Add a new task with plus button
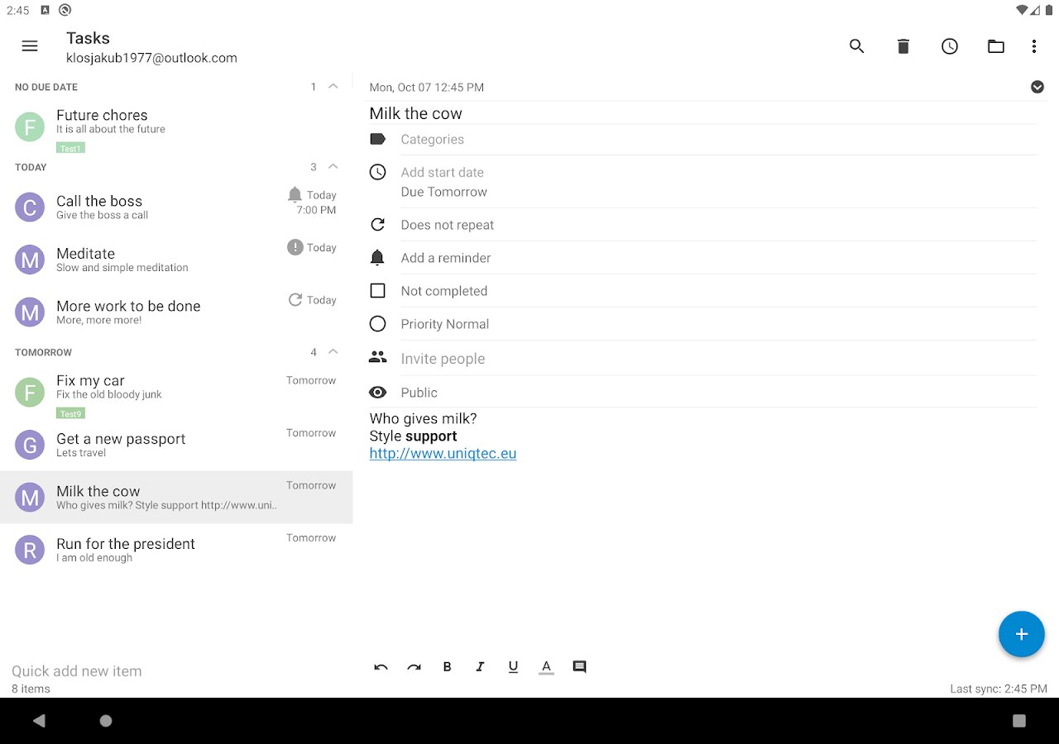 pyautogui.click(x=1022, y=634)
